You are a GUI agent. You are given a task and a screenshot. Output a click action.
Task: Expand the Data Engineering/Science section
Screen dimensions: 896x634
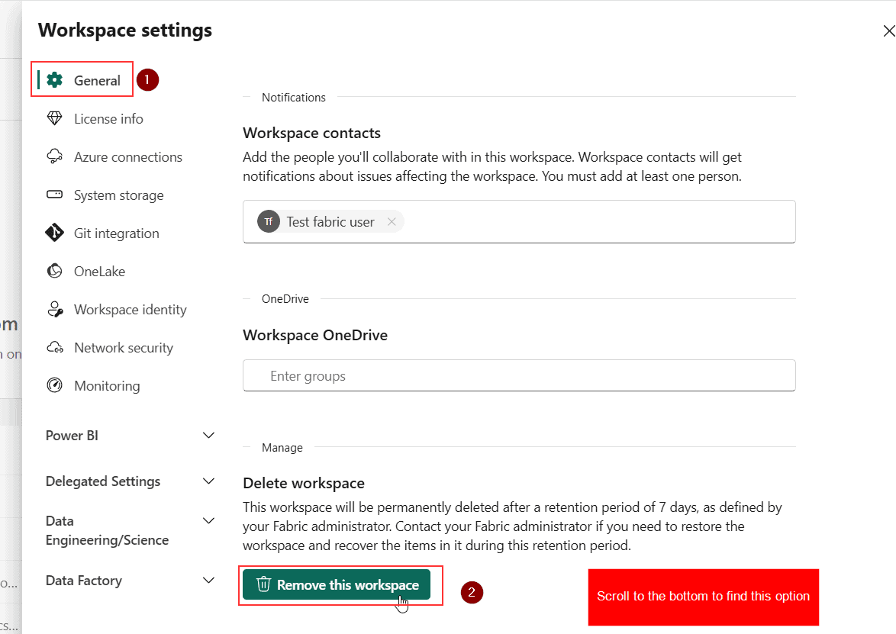[x=208, y=521]
